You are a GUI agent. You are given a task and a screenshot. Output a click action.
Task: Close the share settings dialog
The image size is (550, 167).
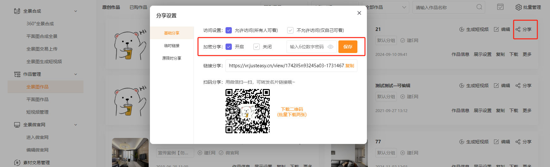(x=359, y=13)
